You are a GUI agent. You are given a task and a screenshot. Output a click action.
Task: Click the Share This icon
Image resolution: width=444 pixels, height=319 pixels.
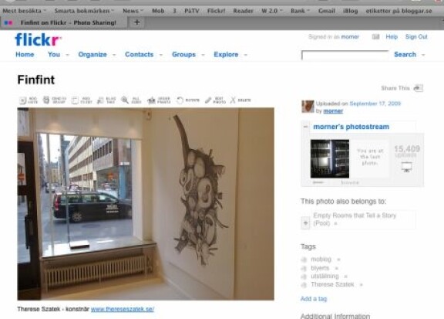tap(419, 88)
